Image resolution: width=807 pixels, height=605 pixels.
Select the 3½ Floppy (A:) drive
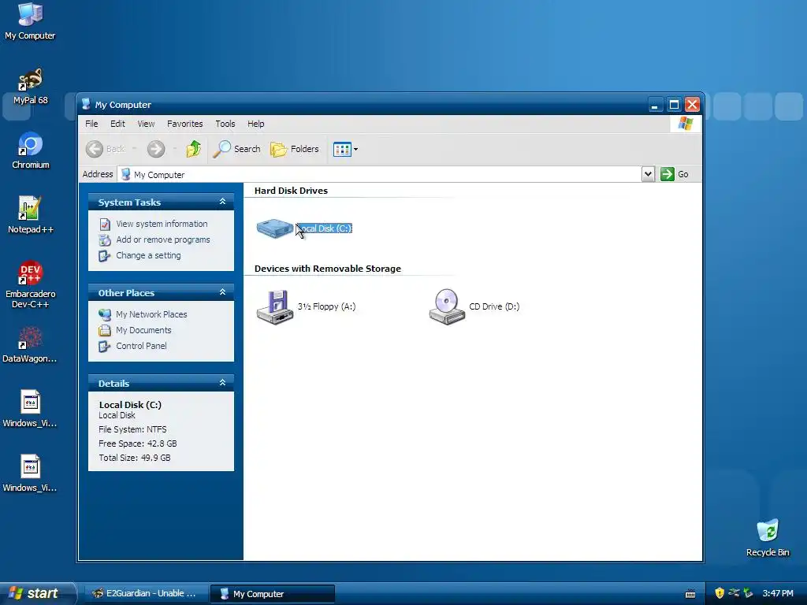tap(306, 306)
